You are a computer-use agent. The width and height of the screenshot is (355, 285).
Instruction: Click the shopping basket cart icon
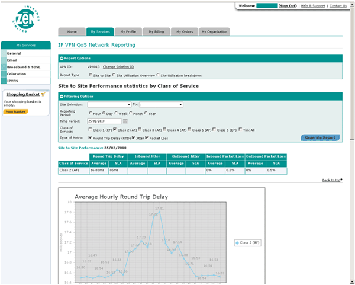(x=43, y=94)
